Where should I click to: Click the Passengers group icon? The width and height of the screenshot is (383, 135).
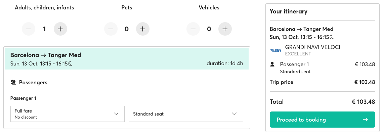point(13,83)
